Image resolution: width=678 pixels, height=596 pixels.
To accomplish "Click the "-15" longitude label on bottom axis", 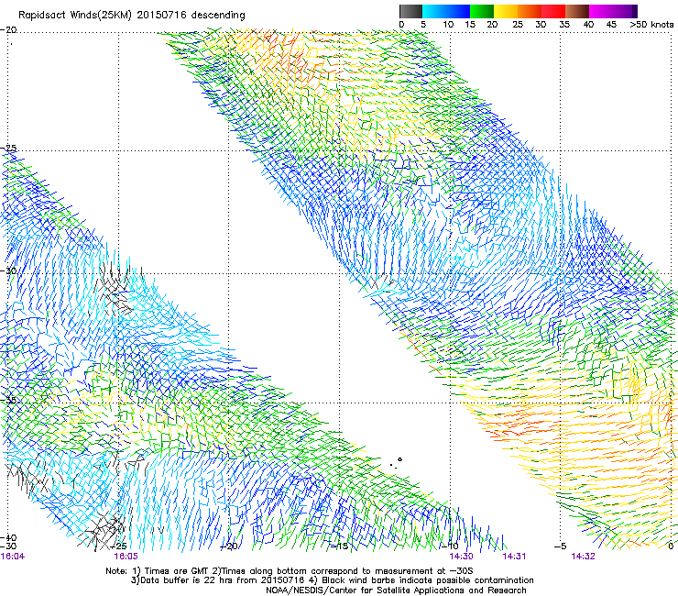I will (x=339, y=546).
